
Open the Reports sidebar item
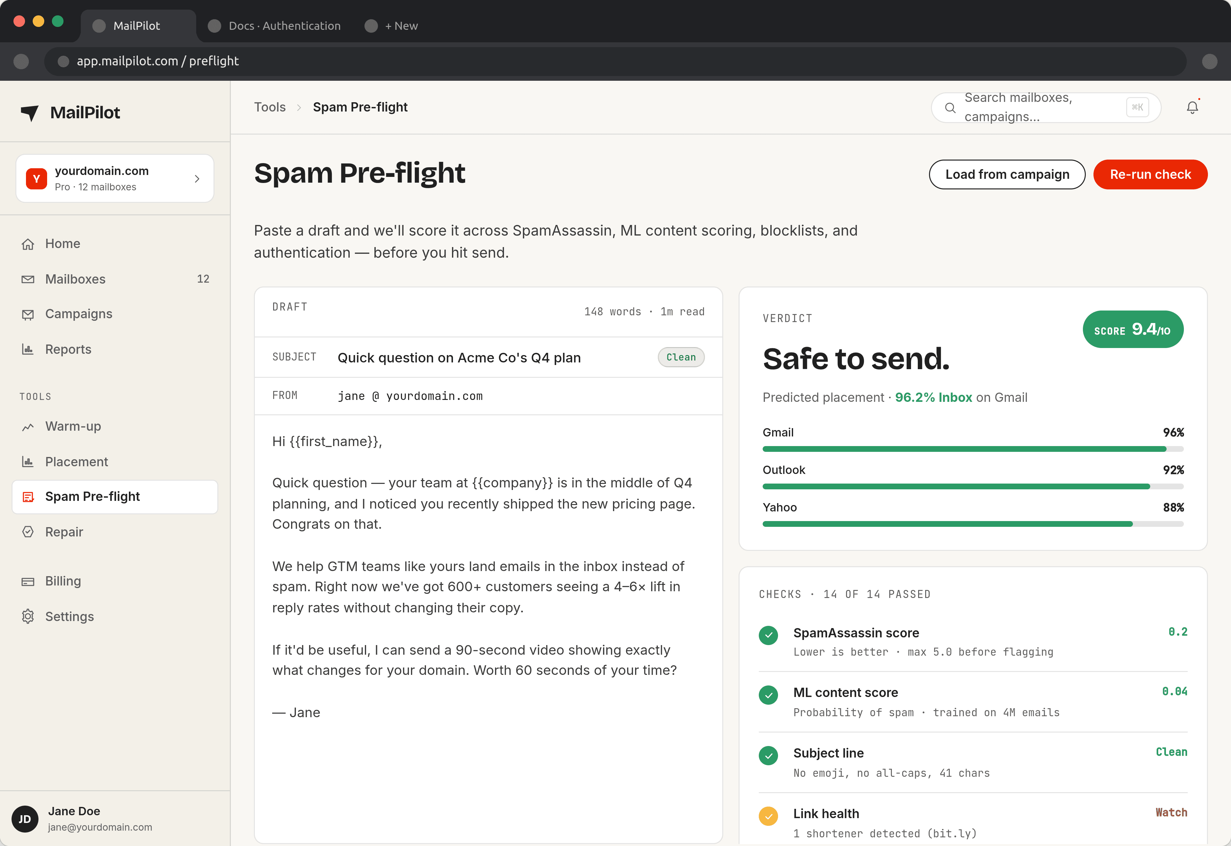coord(115,349)
